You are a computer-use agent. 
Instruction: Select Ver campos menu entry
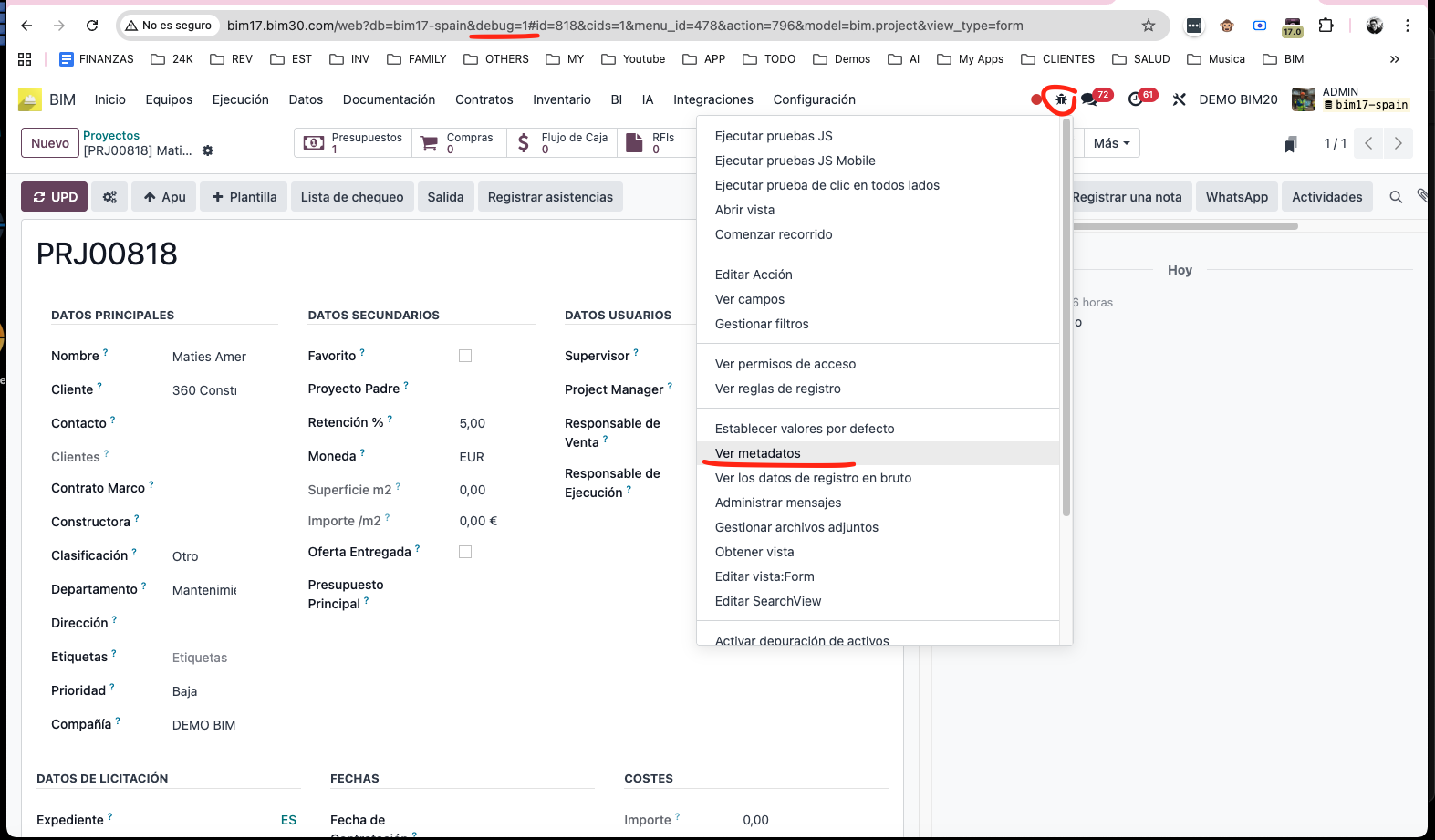pyautogui.click(x=878, y=299)
